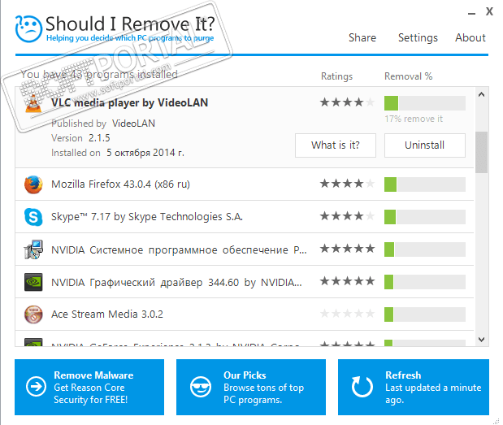
Task: Refresh the installed programs list
Action: coord(414,387)
